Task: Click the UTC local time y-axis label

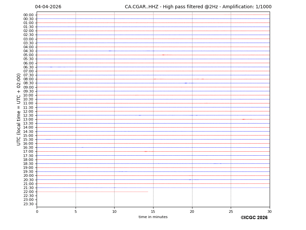Action: tap(19, 109)
